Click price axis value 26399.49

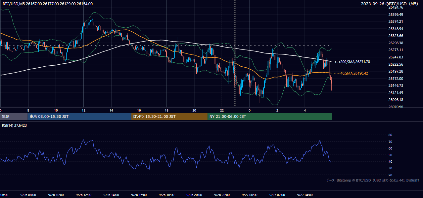pos(396,15)
